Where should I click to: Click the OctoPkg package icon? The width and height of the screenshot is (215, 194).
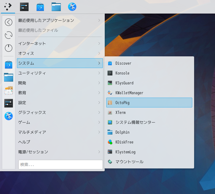pyautogui.click(x=110, y=103)
